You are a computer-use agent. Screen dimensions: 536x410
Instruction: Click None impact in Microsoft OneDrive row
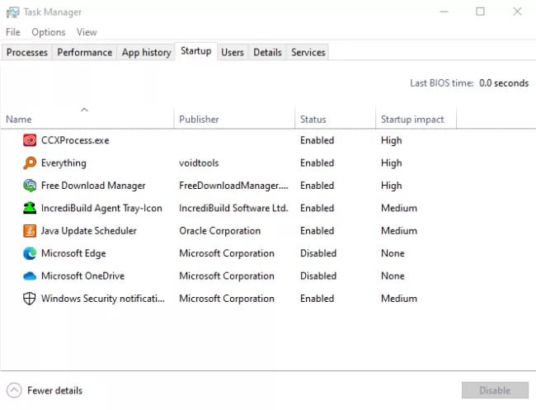[x=393, y=276]
